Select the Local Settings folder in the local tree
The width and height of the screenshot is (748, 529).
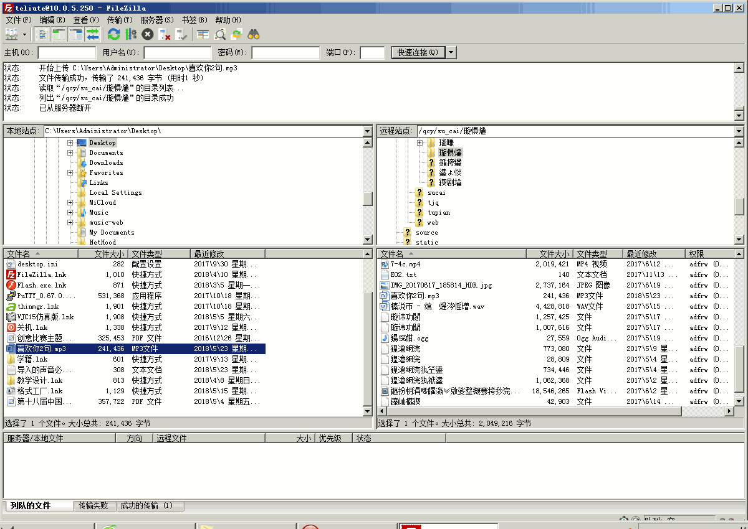[115, 193]
